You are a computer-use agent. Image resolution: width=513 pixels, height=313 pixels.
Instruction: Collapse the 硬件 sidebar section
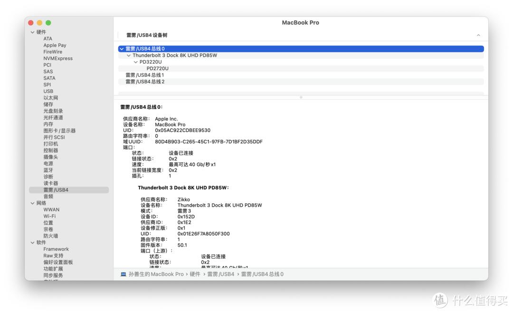31,32
